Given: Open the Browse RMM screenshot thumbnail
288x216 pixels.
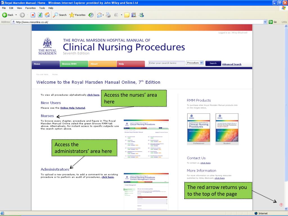Looking at the screenshot, I should [146, 139].
